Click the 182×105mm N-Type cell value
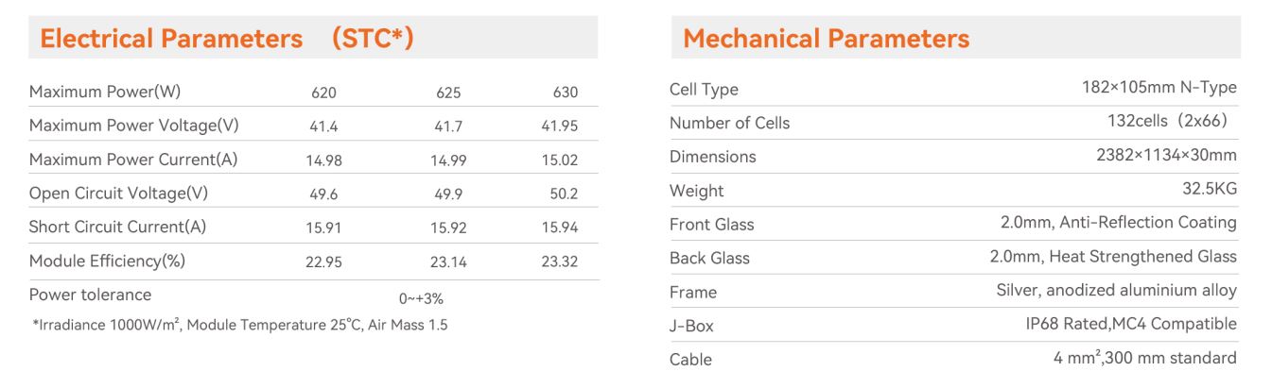1272x388 pixels. point(1159,88)
